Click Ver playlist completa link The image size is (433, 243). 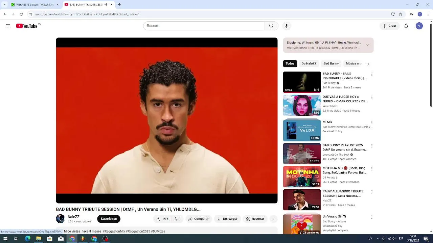tap(335, 231)
